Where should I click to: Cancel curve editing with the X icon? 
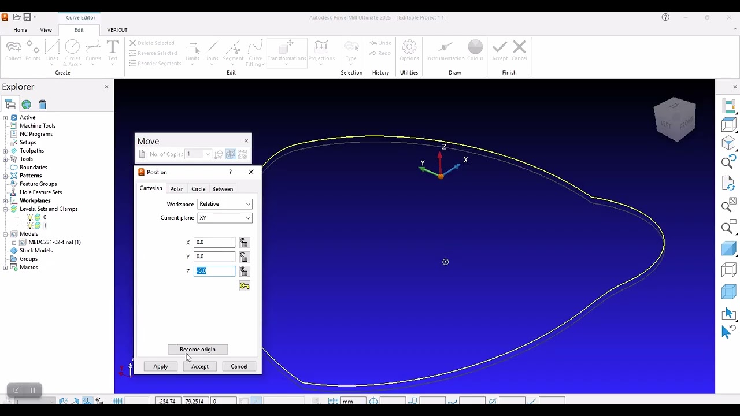(519, 50)
